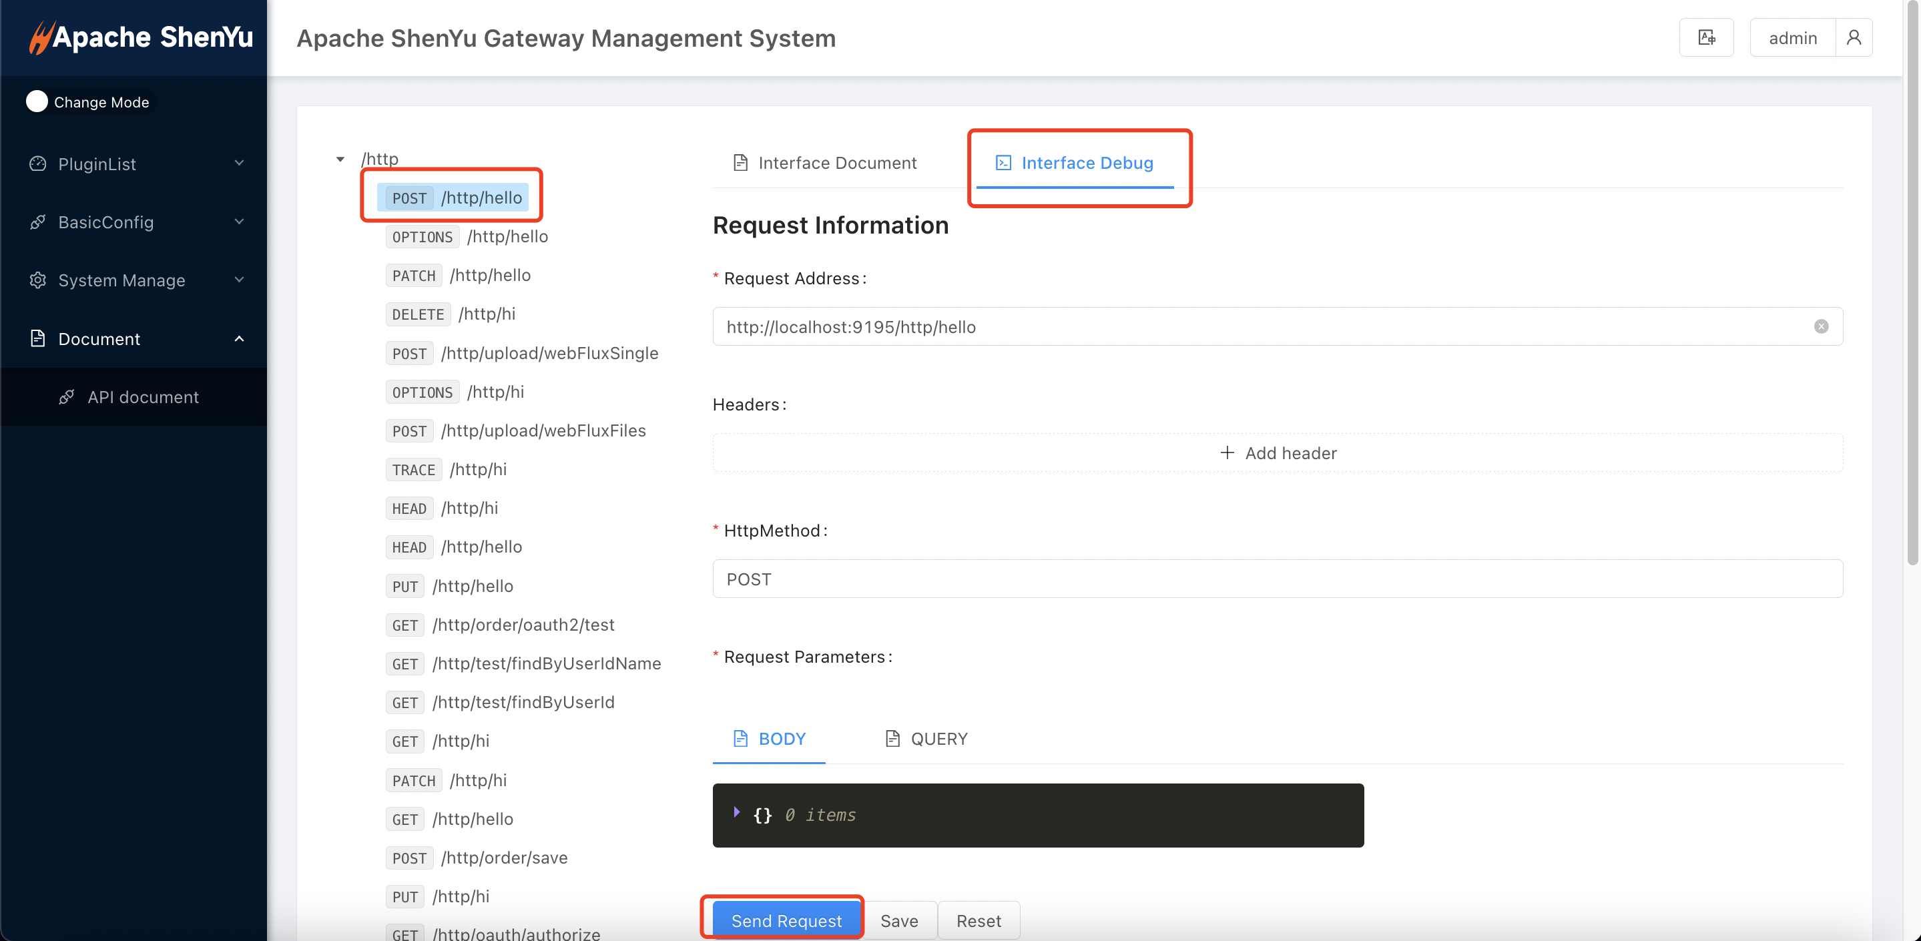Toggle the Change Mode switch
Viewport: 1921px width, 941px height.
tap(37, 101)
